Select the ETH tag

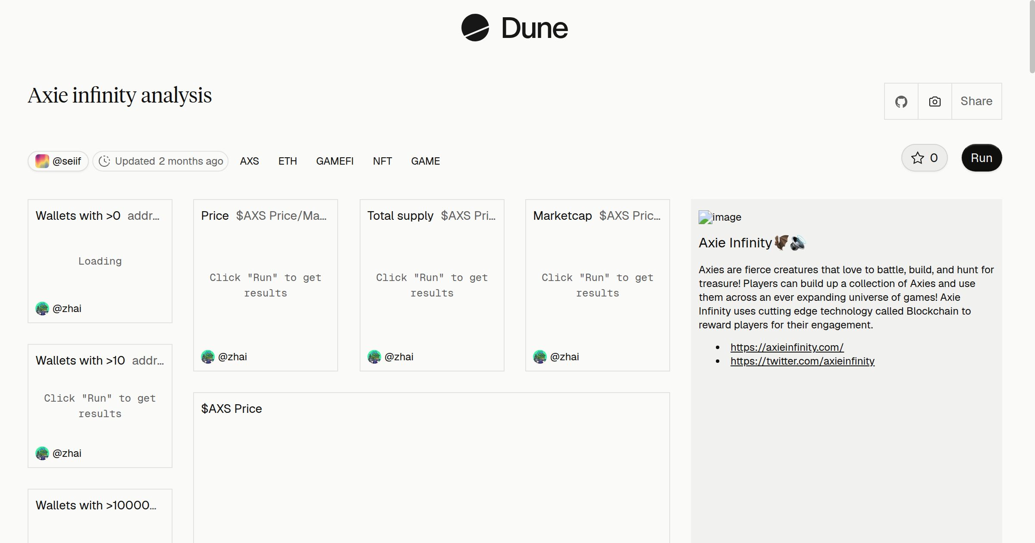288,161
